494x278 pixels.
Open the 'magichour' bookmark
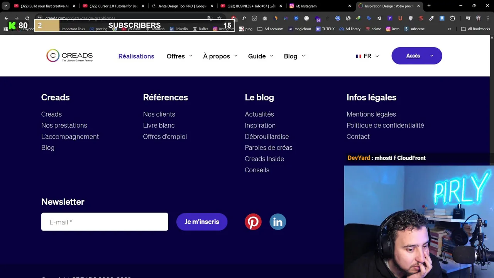pos(300,29)
